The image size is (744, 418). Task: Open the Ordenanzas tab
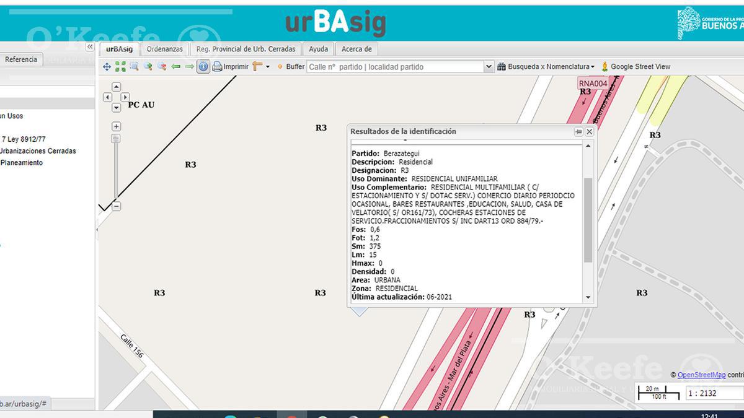click(x=165, y=49)
